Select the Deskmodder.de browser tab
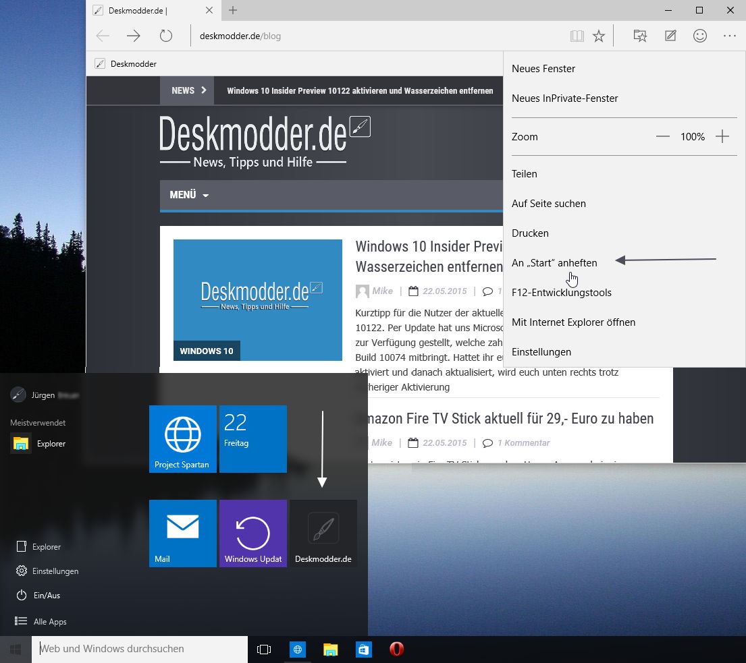This screenshot has height=663, width=746. [153, 11]
